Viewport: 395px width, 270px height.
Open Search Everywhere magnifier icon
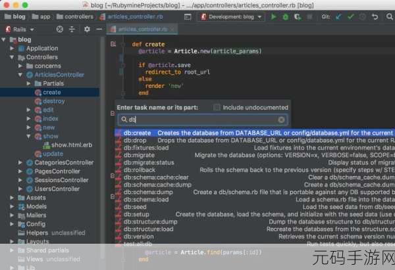pyautogui.click(x=390, y=17)
